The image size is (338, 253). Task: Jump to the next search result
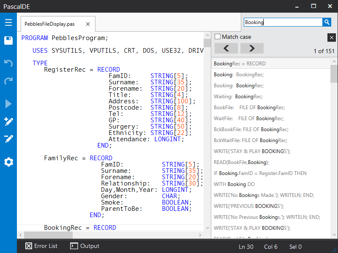click(x=251, y=48)
